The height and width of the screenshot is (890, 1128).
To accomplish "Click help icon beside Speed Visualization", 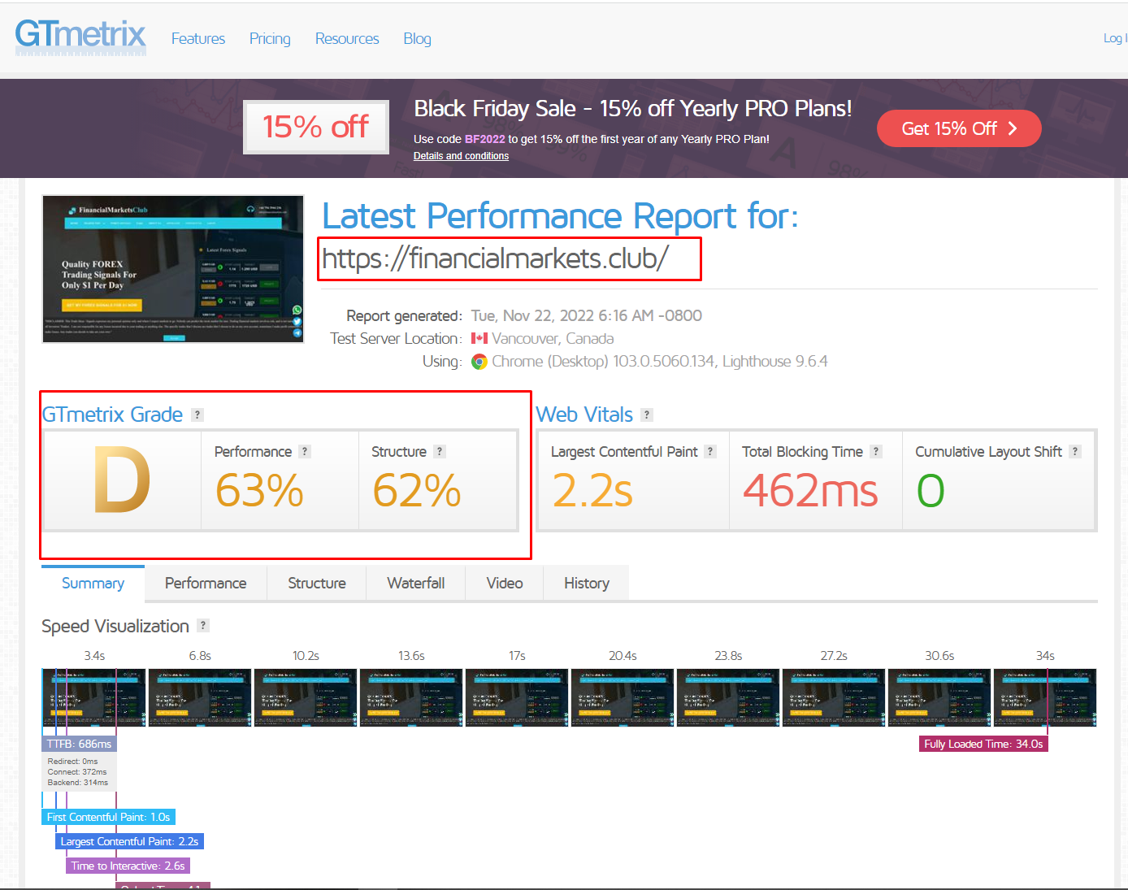I will 203,626.
